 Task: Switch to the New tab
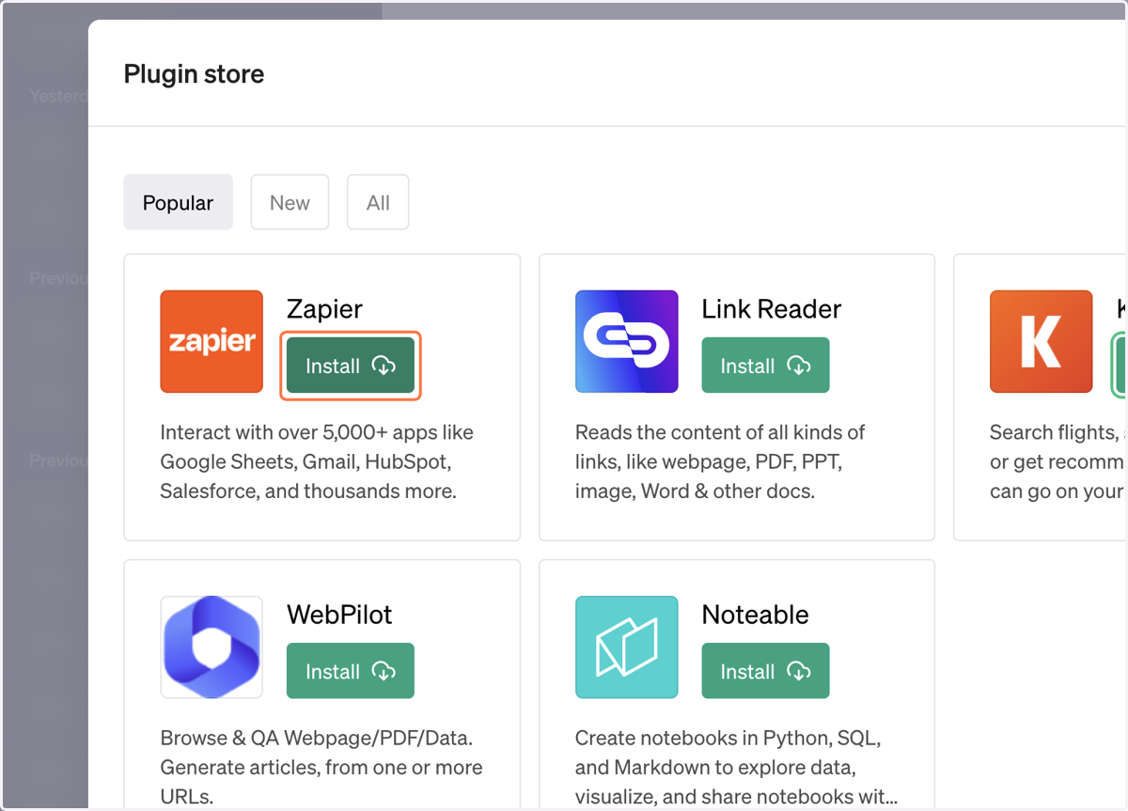click(x=290, y=202)
